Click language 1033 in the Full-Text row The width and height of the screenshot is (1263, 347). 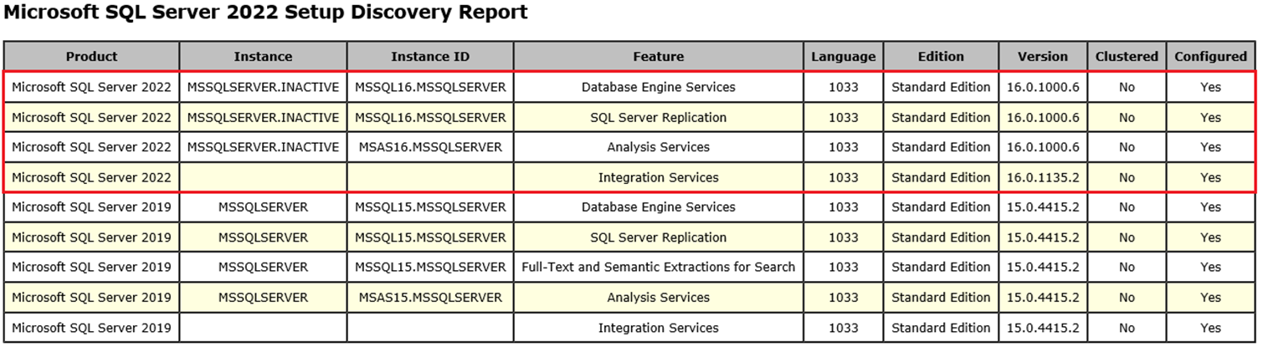coord(844,268)
